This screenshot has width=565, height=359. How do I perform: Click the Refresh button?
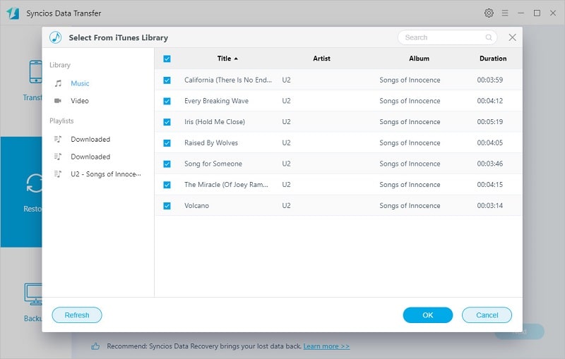(x=77, y=315)
